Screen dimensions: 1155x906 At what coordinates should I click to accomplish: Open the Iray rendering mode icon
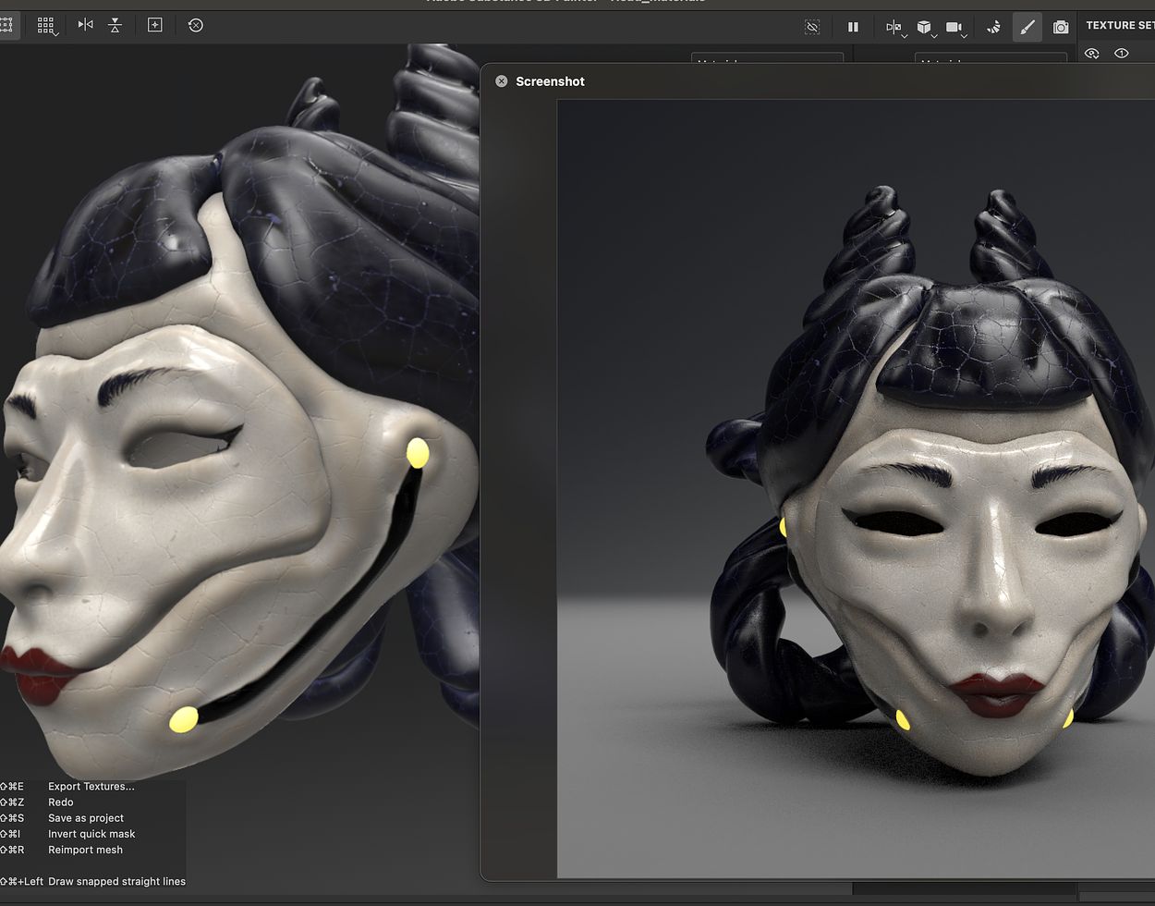pyautogui.click(x=993, y=27)
